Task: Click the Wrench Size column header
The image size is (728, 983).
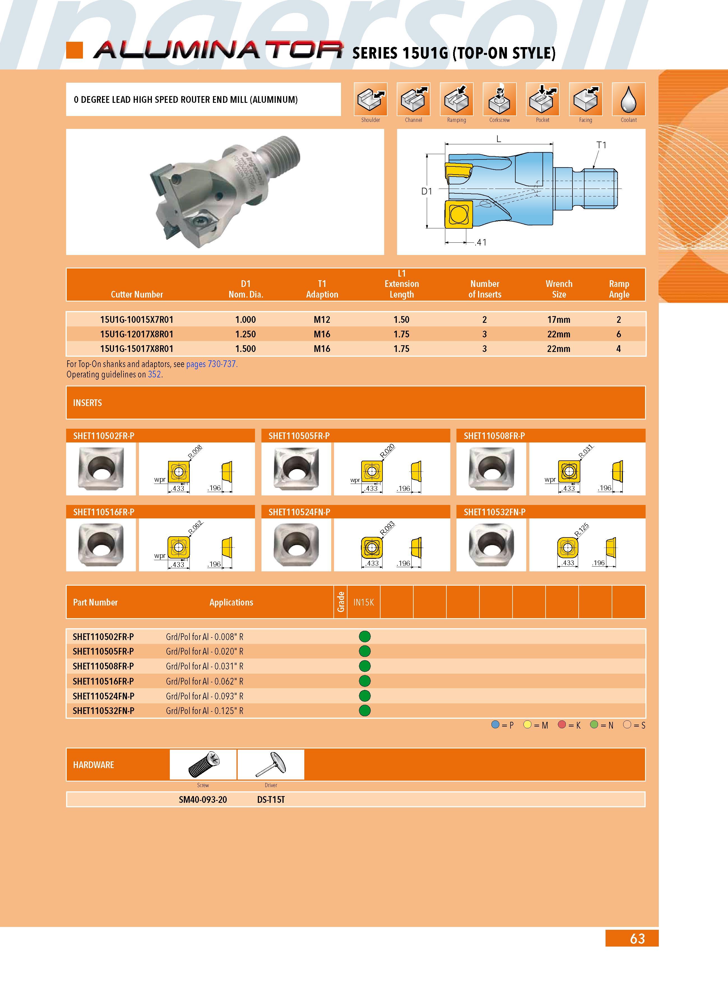Action: (x=559, y=289)
